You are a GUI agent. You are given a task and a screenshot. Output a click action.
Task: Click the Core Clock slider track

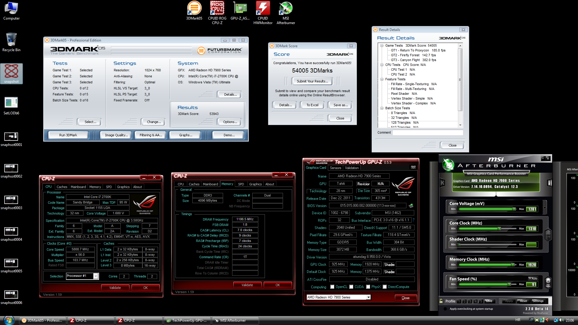487,228
